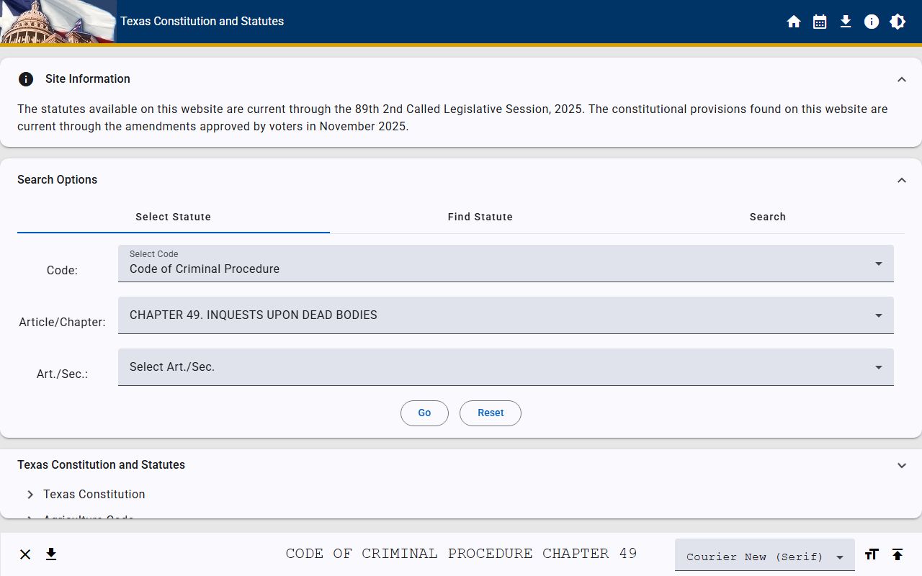This screenshot has width=922, height=576.
Task: Click the Reset button
Action: (x=491, y=413)
